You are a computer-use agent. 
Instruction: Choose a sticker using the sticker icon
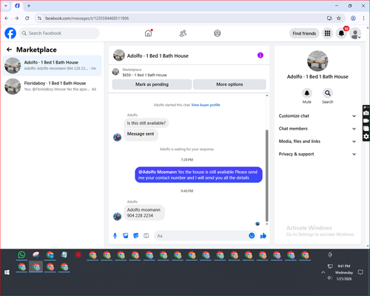coord(136,235)
